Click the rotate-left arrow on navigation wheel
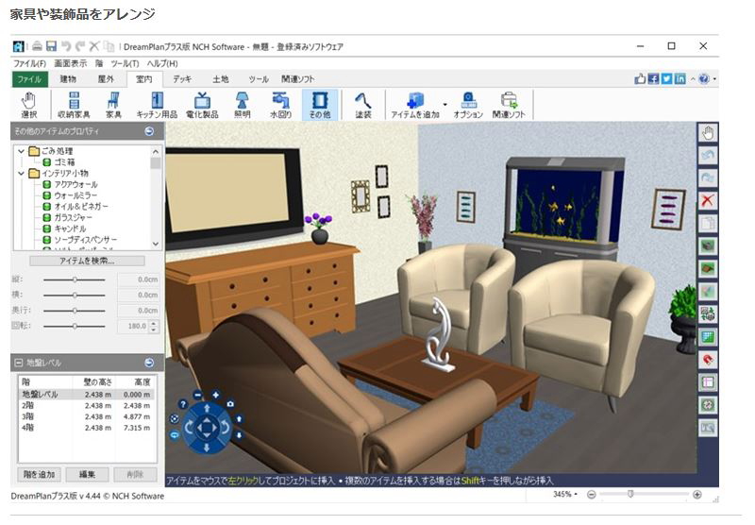This screenshot has height=525, width=755. pyautogui.click(x=190, y=426)
